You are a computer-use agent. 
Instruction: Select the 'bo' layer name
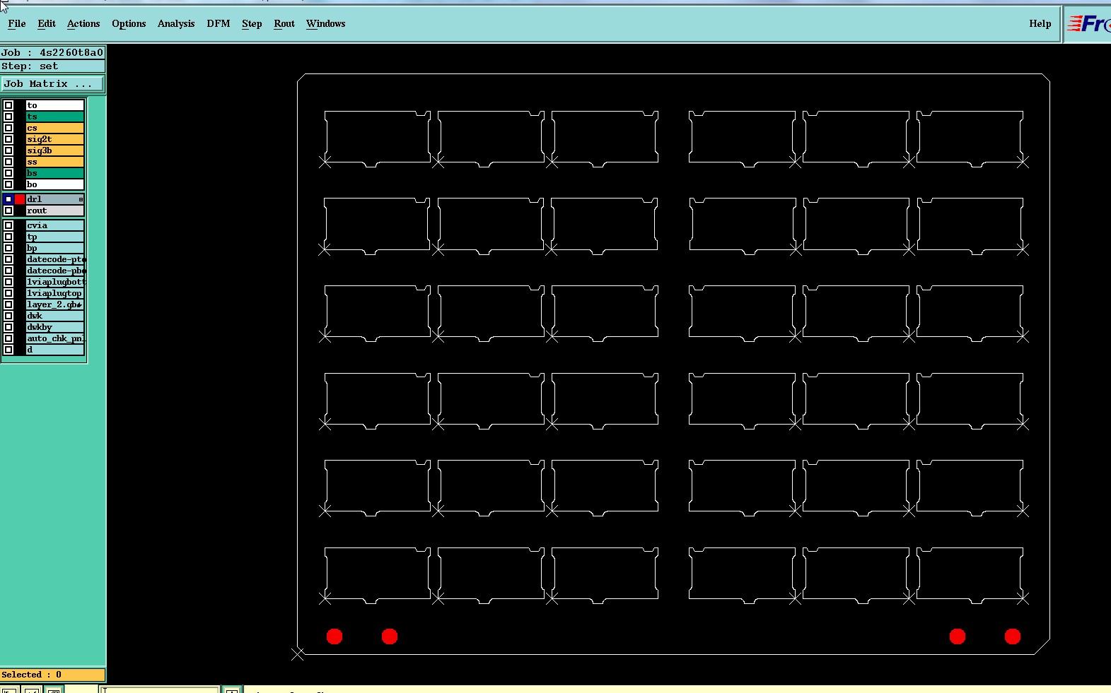tap(55, 184)
